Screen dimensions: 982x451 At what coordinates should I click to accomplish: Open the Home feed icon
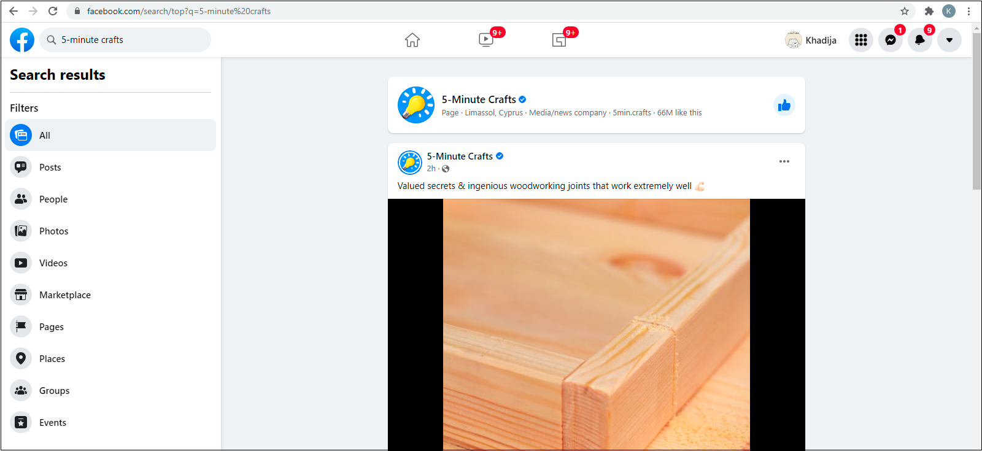[x=412, y=40]
